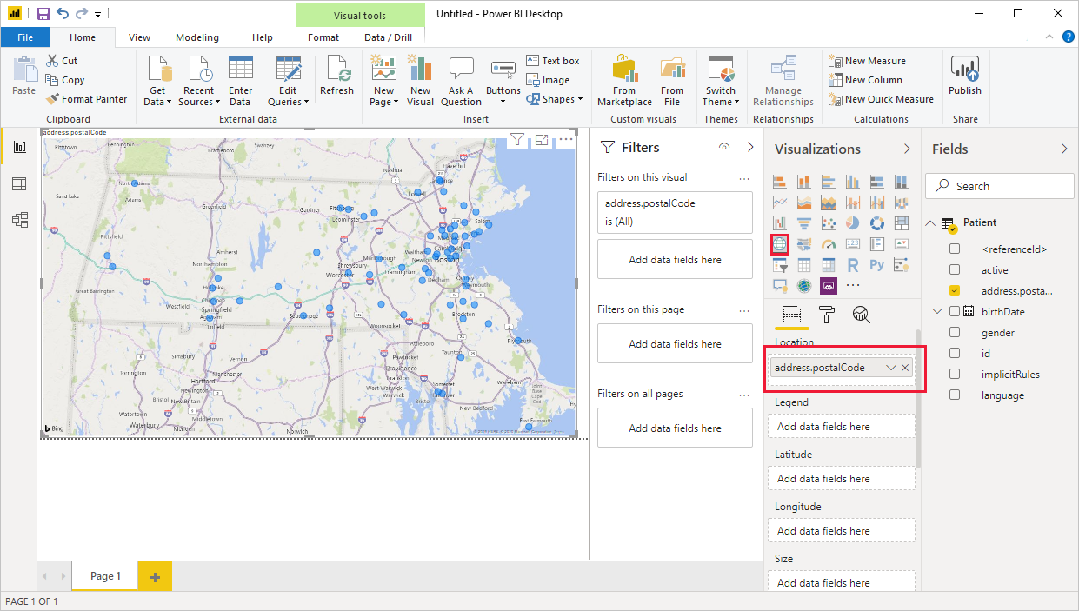Check the language field checkbox
The image size is (1079, 611).
coord(955,395)
